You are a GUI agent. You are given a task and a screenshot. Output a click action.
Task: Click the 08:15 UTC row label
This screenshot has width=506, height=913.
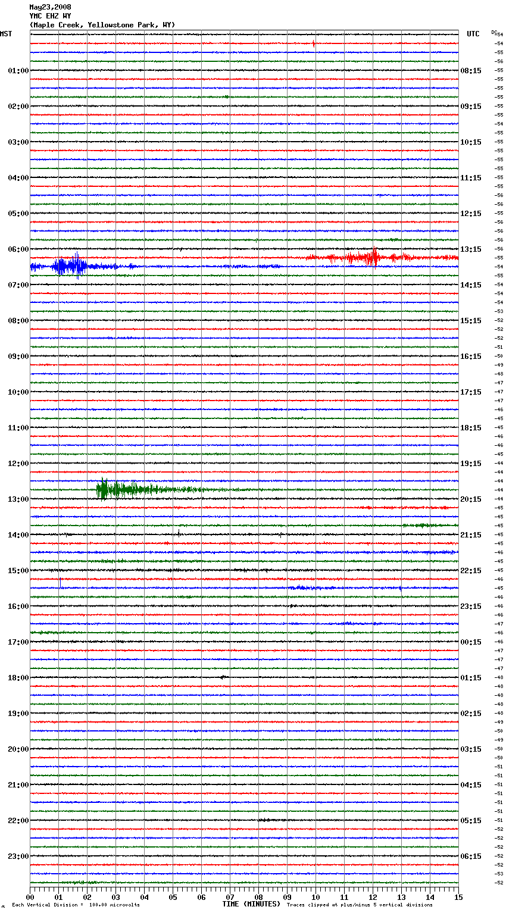click(x=471, y=71)
